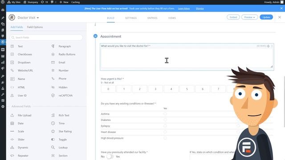Click the Update button
The width and height of the screenshot is (285, 160).
[x=266, y=17]
